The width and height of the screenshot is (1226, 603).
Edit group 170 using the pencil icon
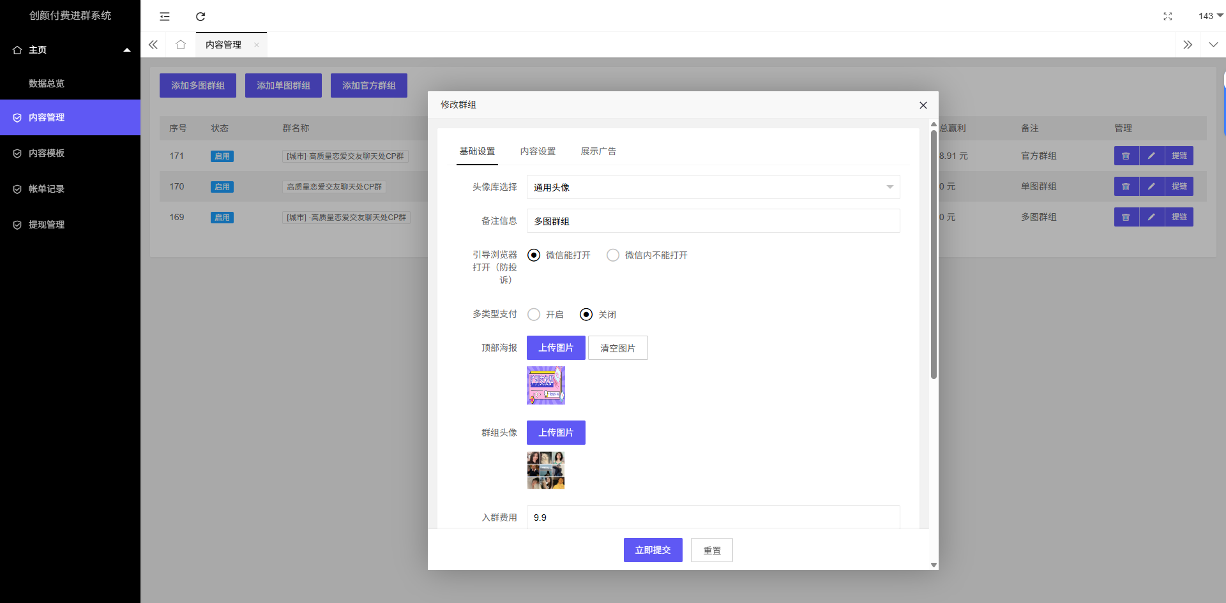tap(1152, 186)
